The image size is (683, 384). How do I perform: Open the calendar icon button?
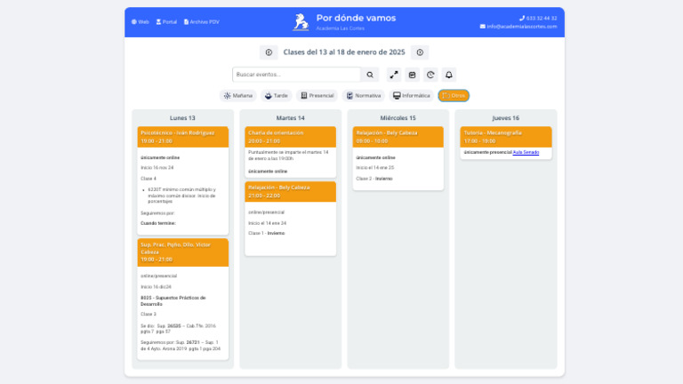point(412,75)
